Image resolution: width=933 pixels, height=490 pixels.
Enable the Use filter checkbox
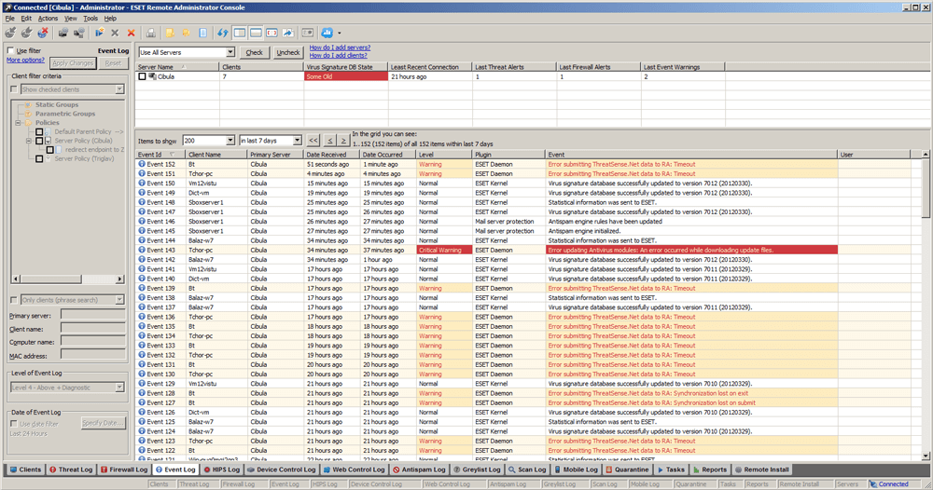10,50
